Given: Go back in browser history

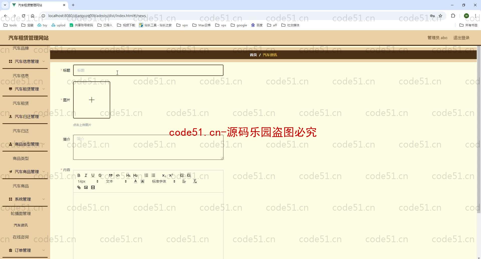Looking at the screenshot, I should tap(6, 16).
